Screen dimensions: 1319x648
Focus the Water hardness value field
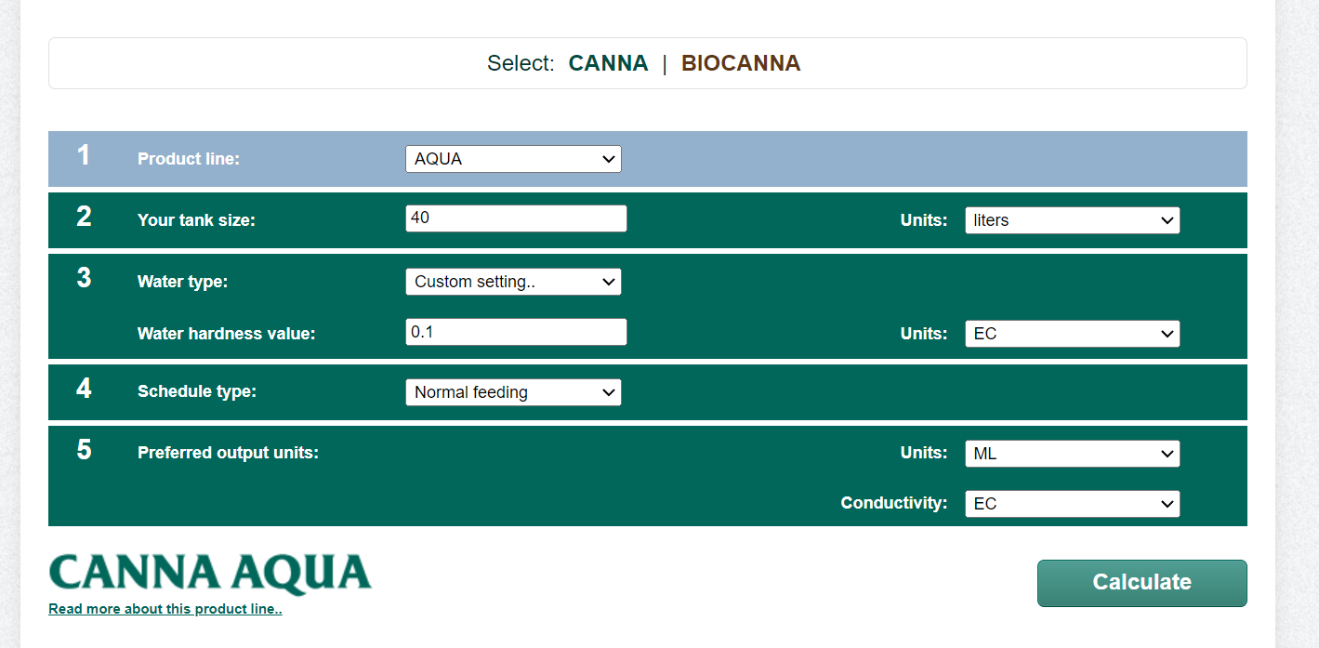[516, 332]
